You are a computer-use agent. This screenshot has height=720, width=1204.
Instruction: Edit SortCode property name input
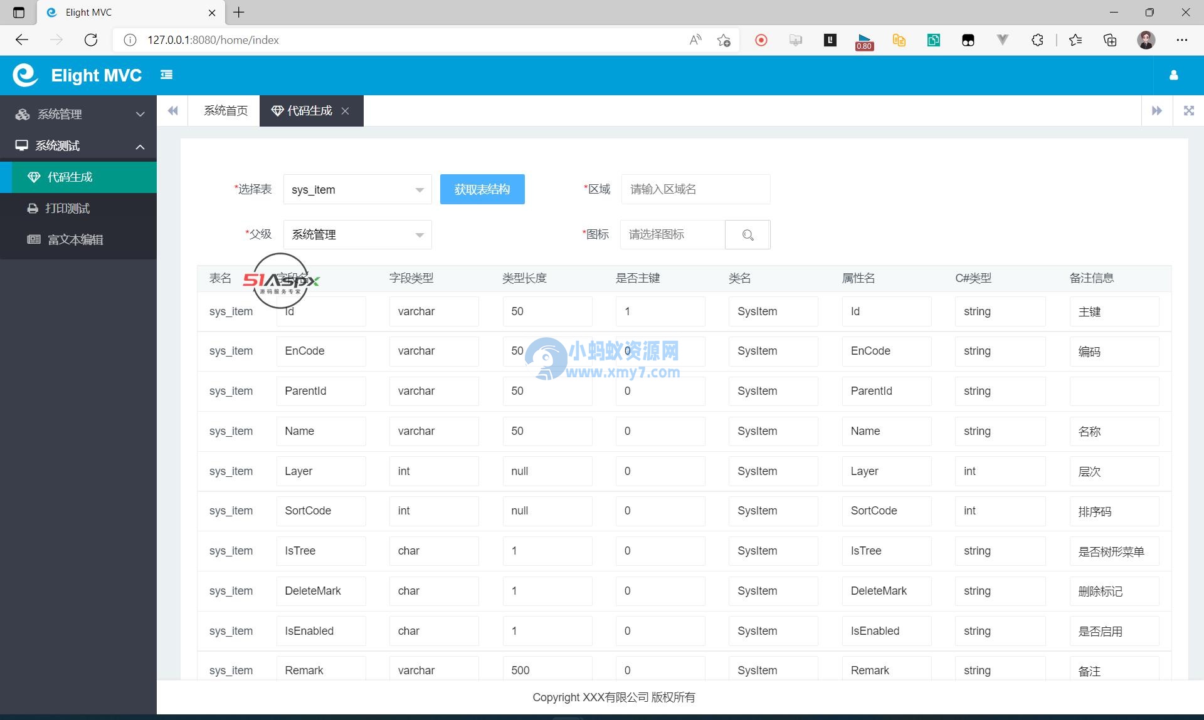(x=887, y=511)
